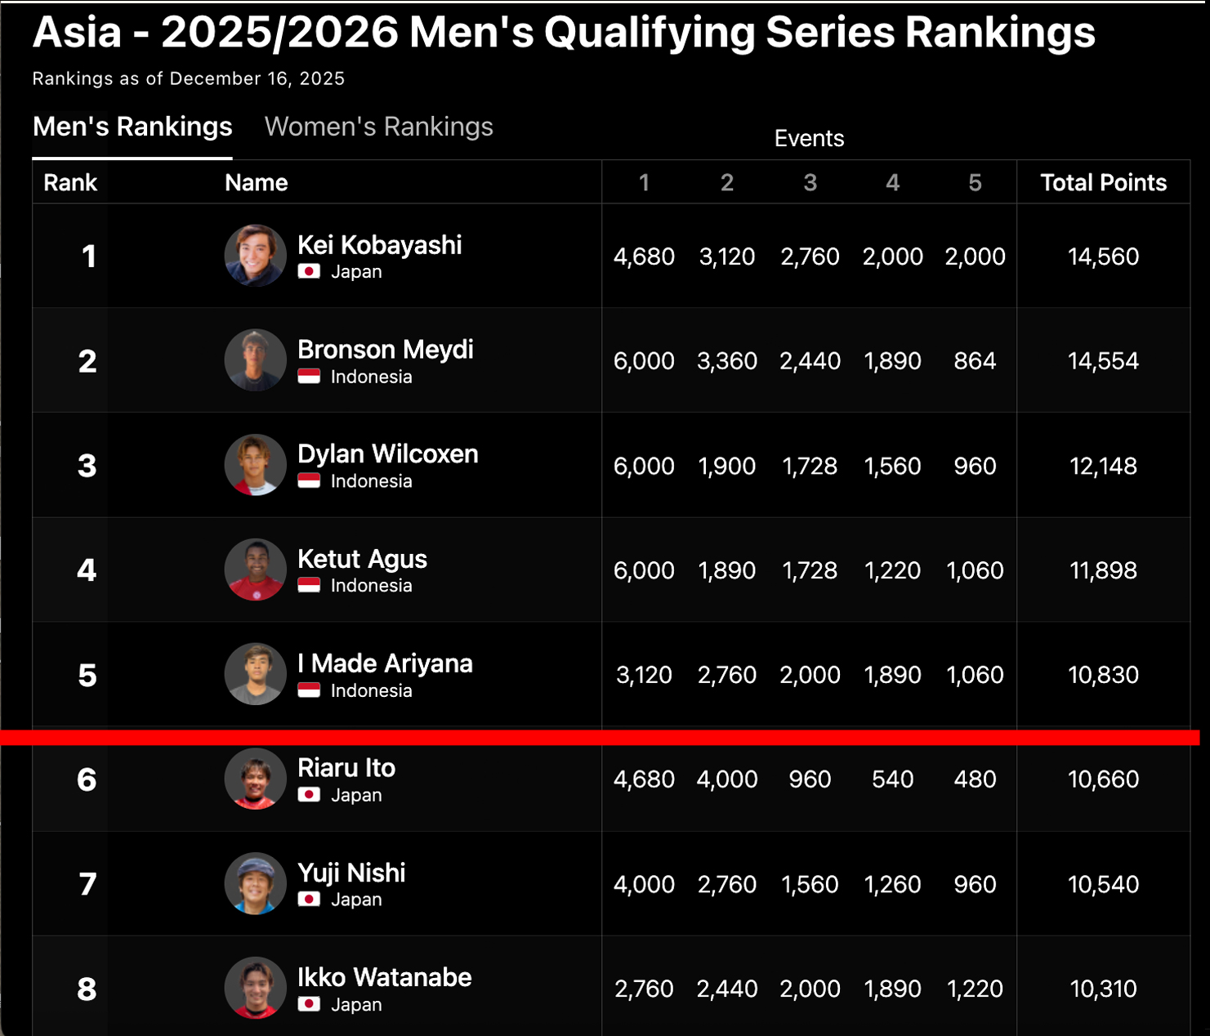Switch to the Women's Rankings tab
The height and width of the screenshot is (1036, 1210).
tap(378, 127)
